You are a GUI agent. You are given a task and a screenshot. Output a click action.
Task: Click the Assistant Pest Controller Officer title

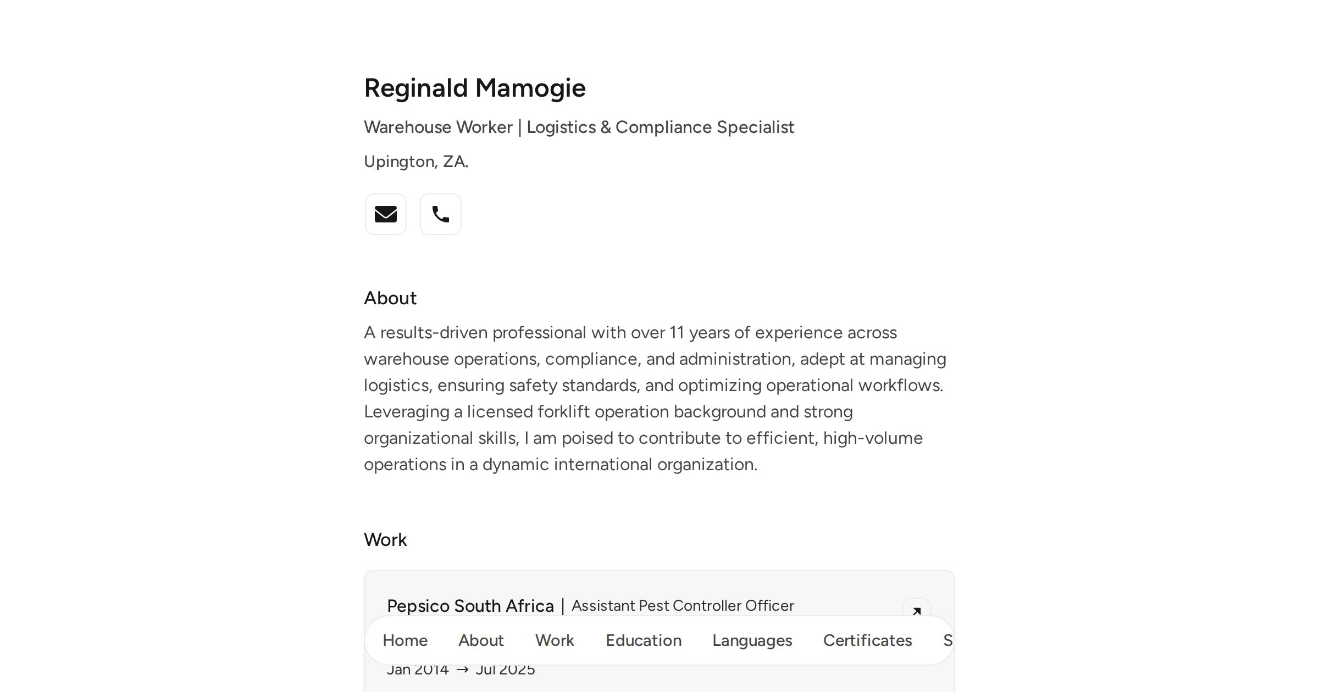click(683, 606)
